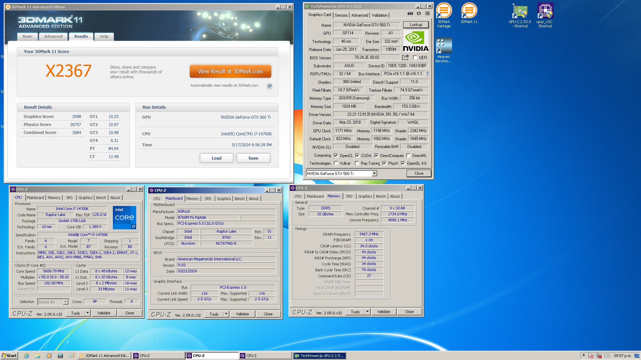The image size is (641, 360).
Task: Activate the bold CPU-Z taskbar button
Action: pos(212,356)
